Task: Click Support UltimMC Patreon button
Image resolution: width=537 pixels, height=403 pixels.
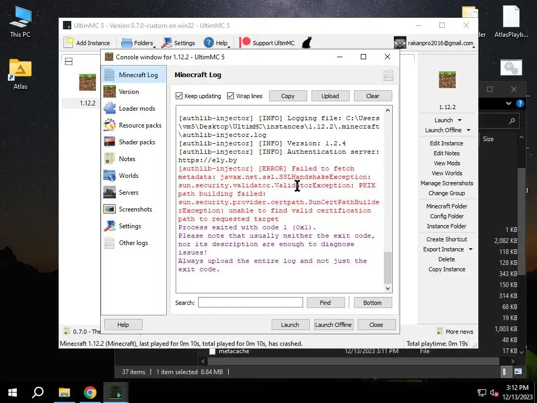Action: point(267,43)
